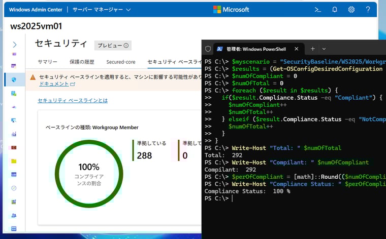Click the shield icon in PowerShell title bar
Screen dimensions: 386x239
point(208,49)
